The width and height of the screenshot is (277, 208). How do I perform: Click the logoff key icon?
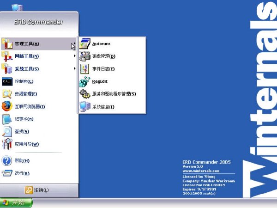point(29,190)
